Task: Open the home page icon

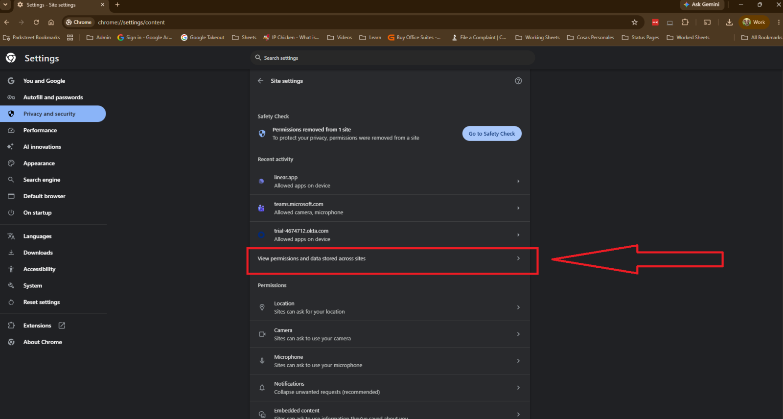Action: 51,22
